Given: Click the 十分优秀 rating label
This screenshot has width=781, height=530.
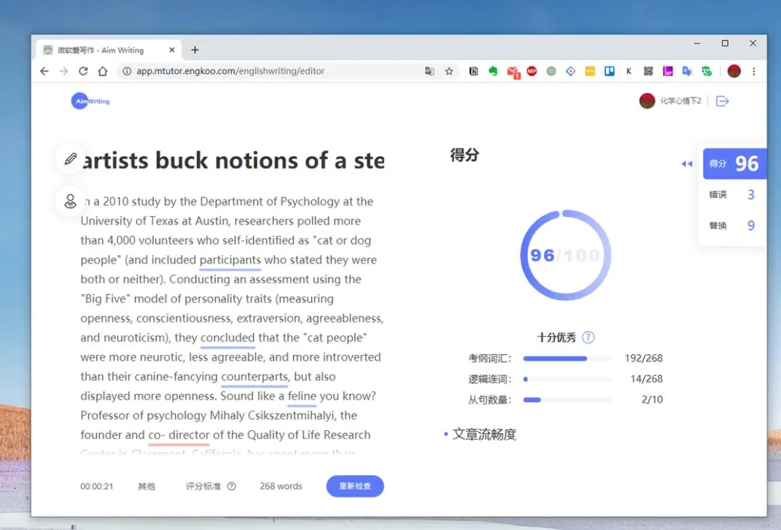Looking at the screenshot, I should [x=556, y=338].
